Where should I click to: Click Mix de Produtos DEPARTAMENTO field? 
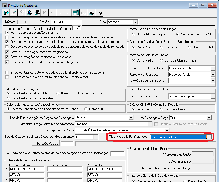pos(27,169)
